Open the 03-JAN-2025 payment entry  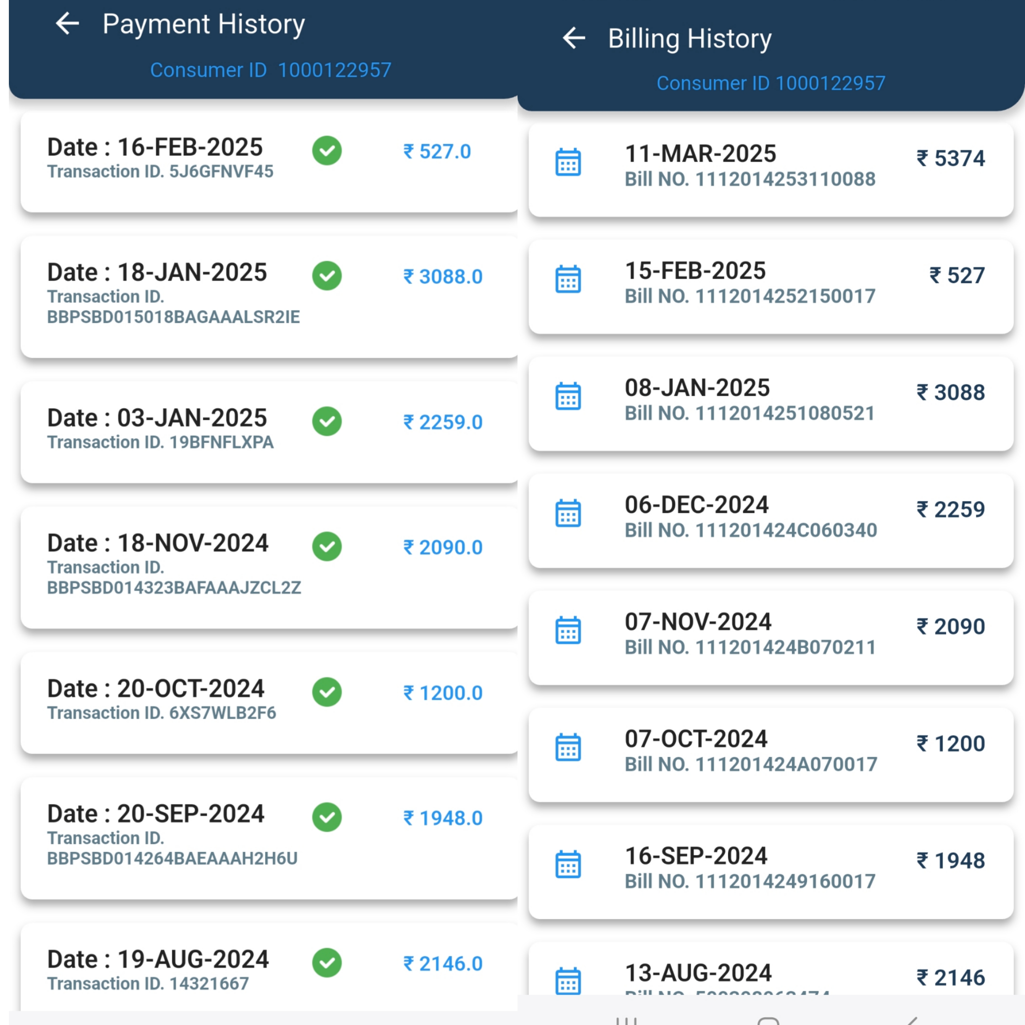point(270,432)
